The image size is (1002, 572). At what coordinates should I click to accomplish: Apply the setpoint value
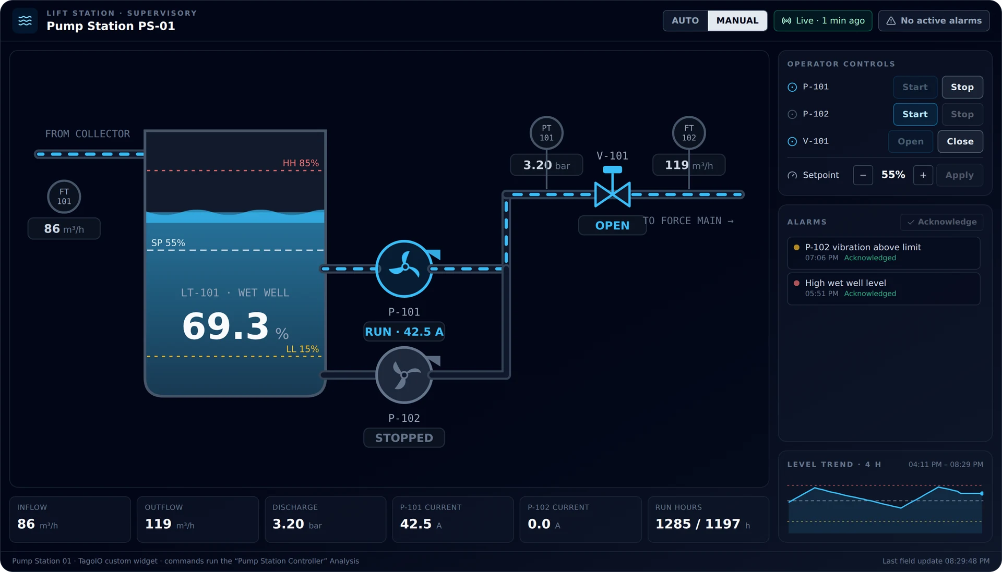coord(959,175)
